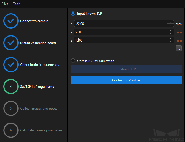Open the Files menu
Viewport: 185px width, 142px height.
[x=5, y=4]
